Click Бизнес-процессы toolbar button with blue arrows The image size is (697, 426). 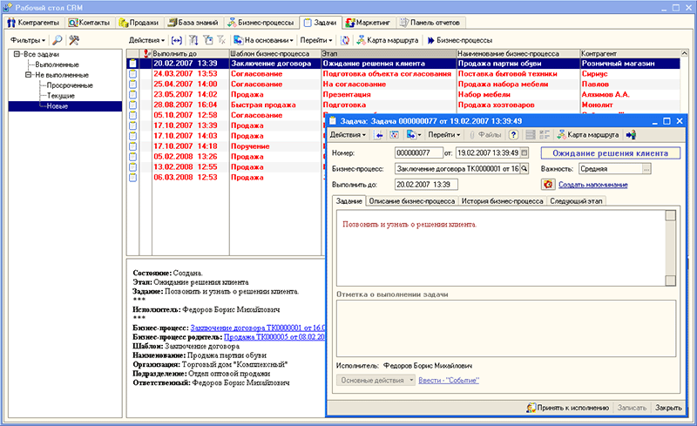pyautogui.click(x=460, y=40)
